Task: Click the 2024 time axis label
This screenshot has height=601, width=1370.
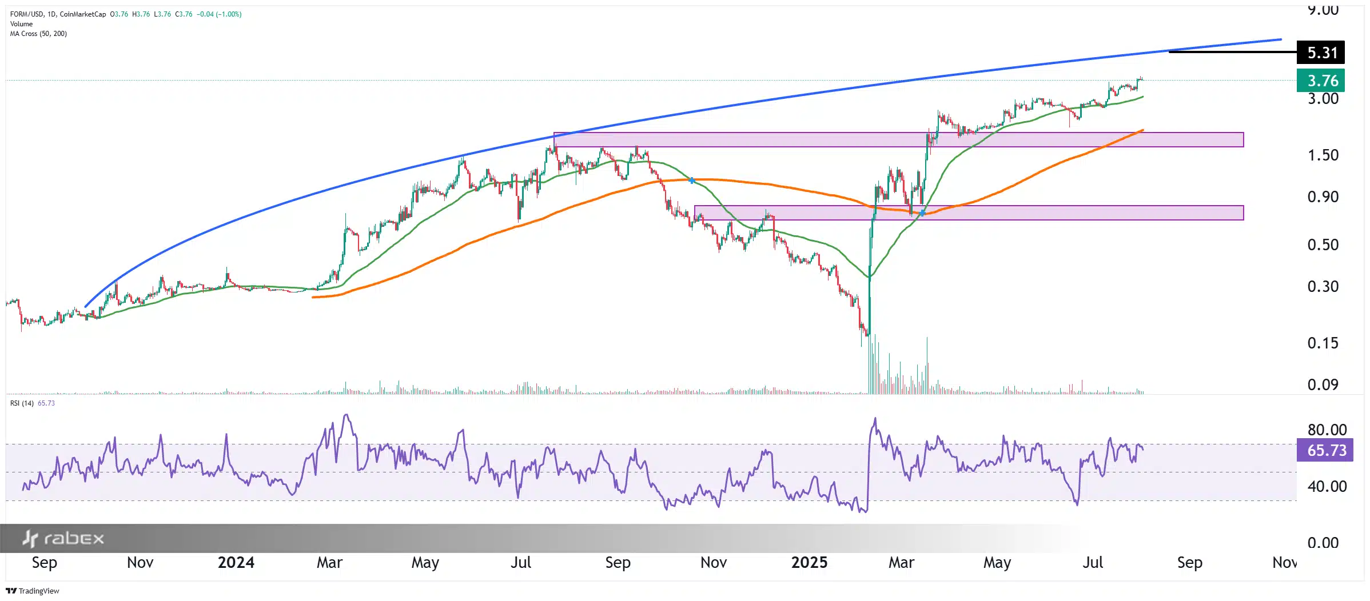Action: (236, 563)
